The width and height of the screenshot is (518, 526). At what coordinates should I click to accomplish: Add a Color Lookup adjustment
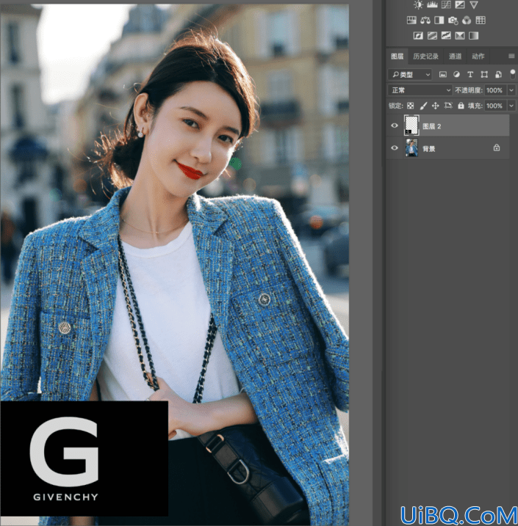(x=481, y=21)
